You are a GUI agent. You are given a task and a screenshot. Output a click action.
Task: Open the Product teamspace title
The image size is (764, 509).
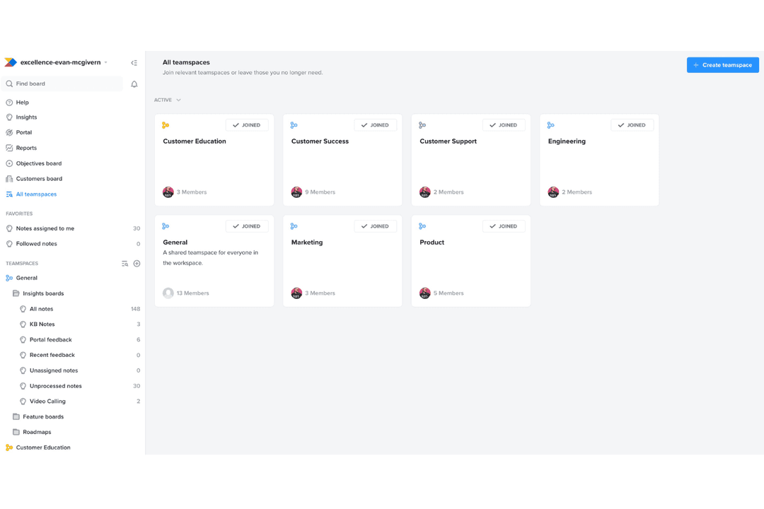(x=432, y=242)
